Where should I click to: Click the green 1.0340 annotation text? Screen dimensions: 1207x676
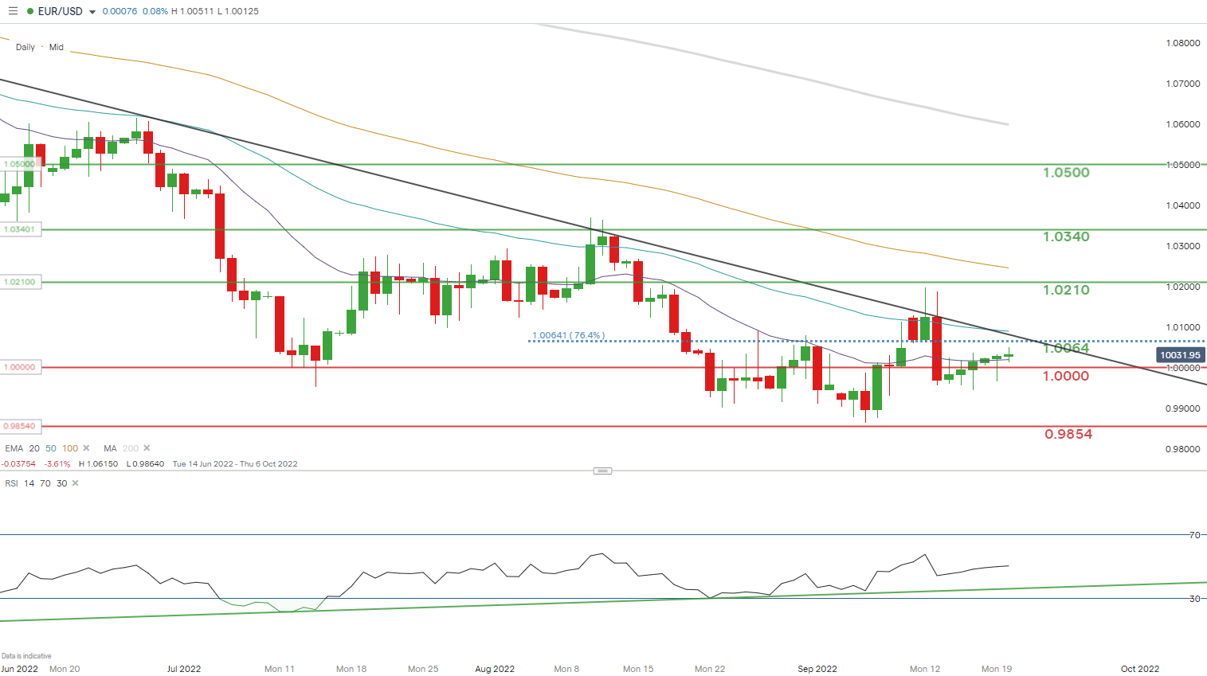point(1066,236)
